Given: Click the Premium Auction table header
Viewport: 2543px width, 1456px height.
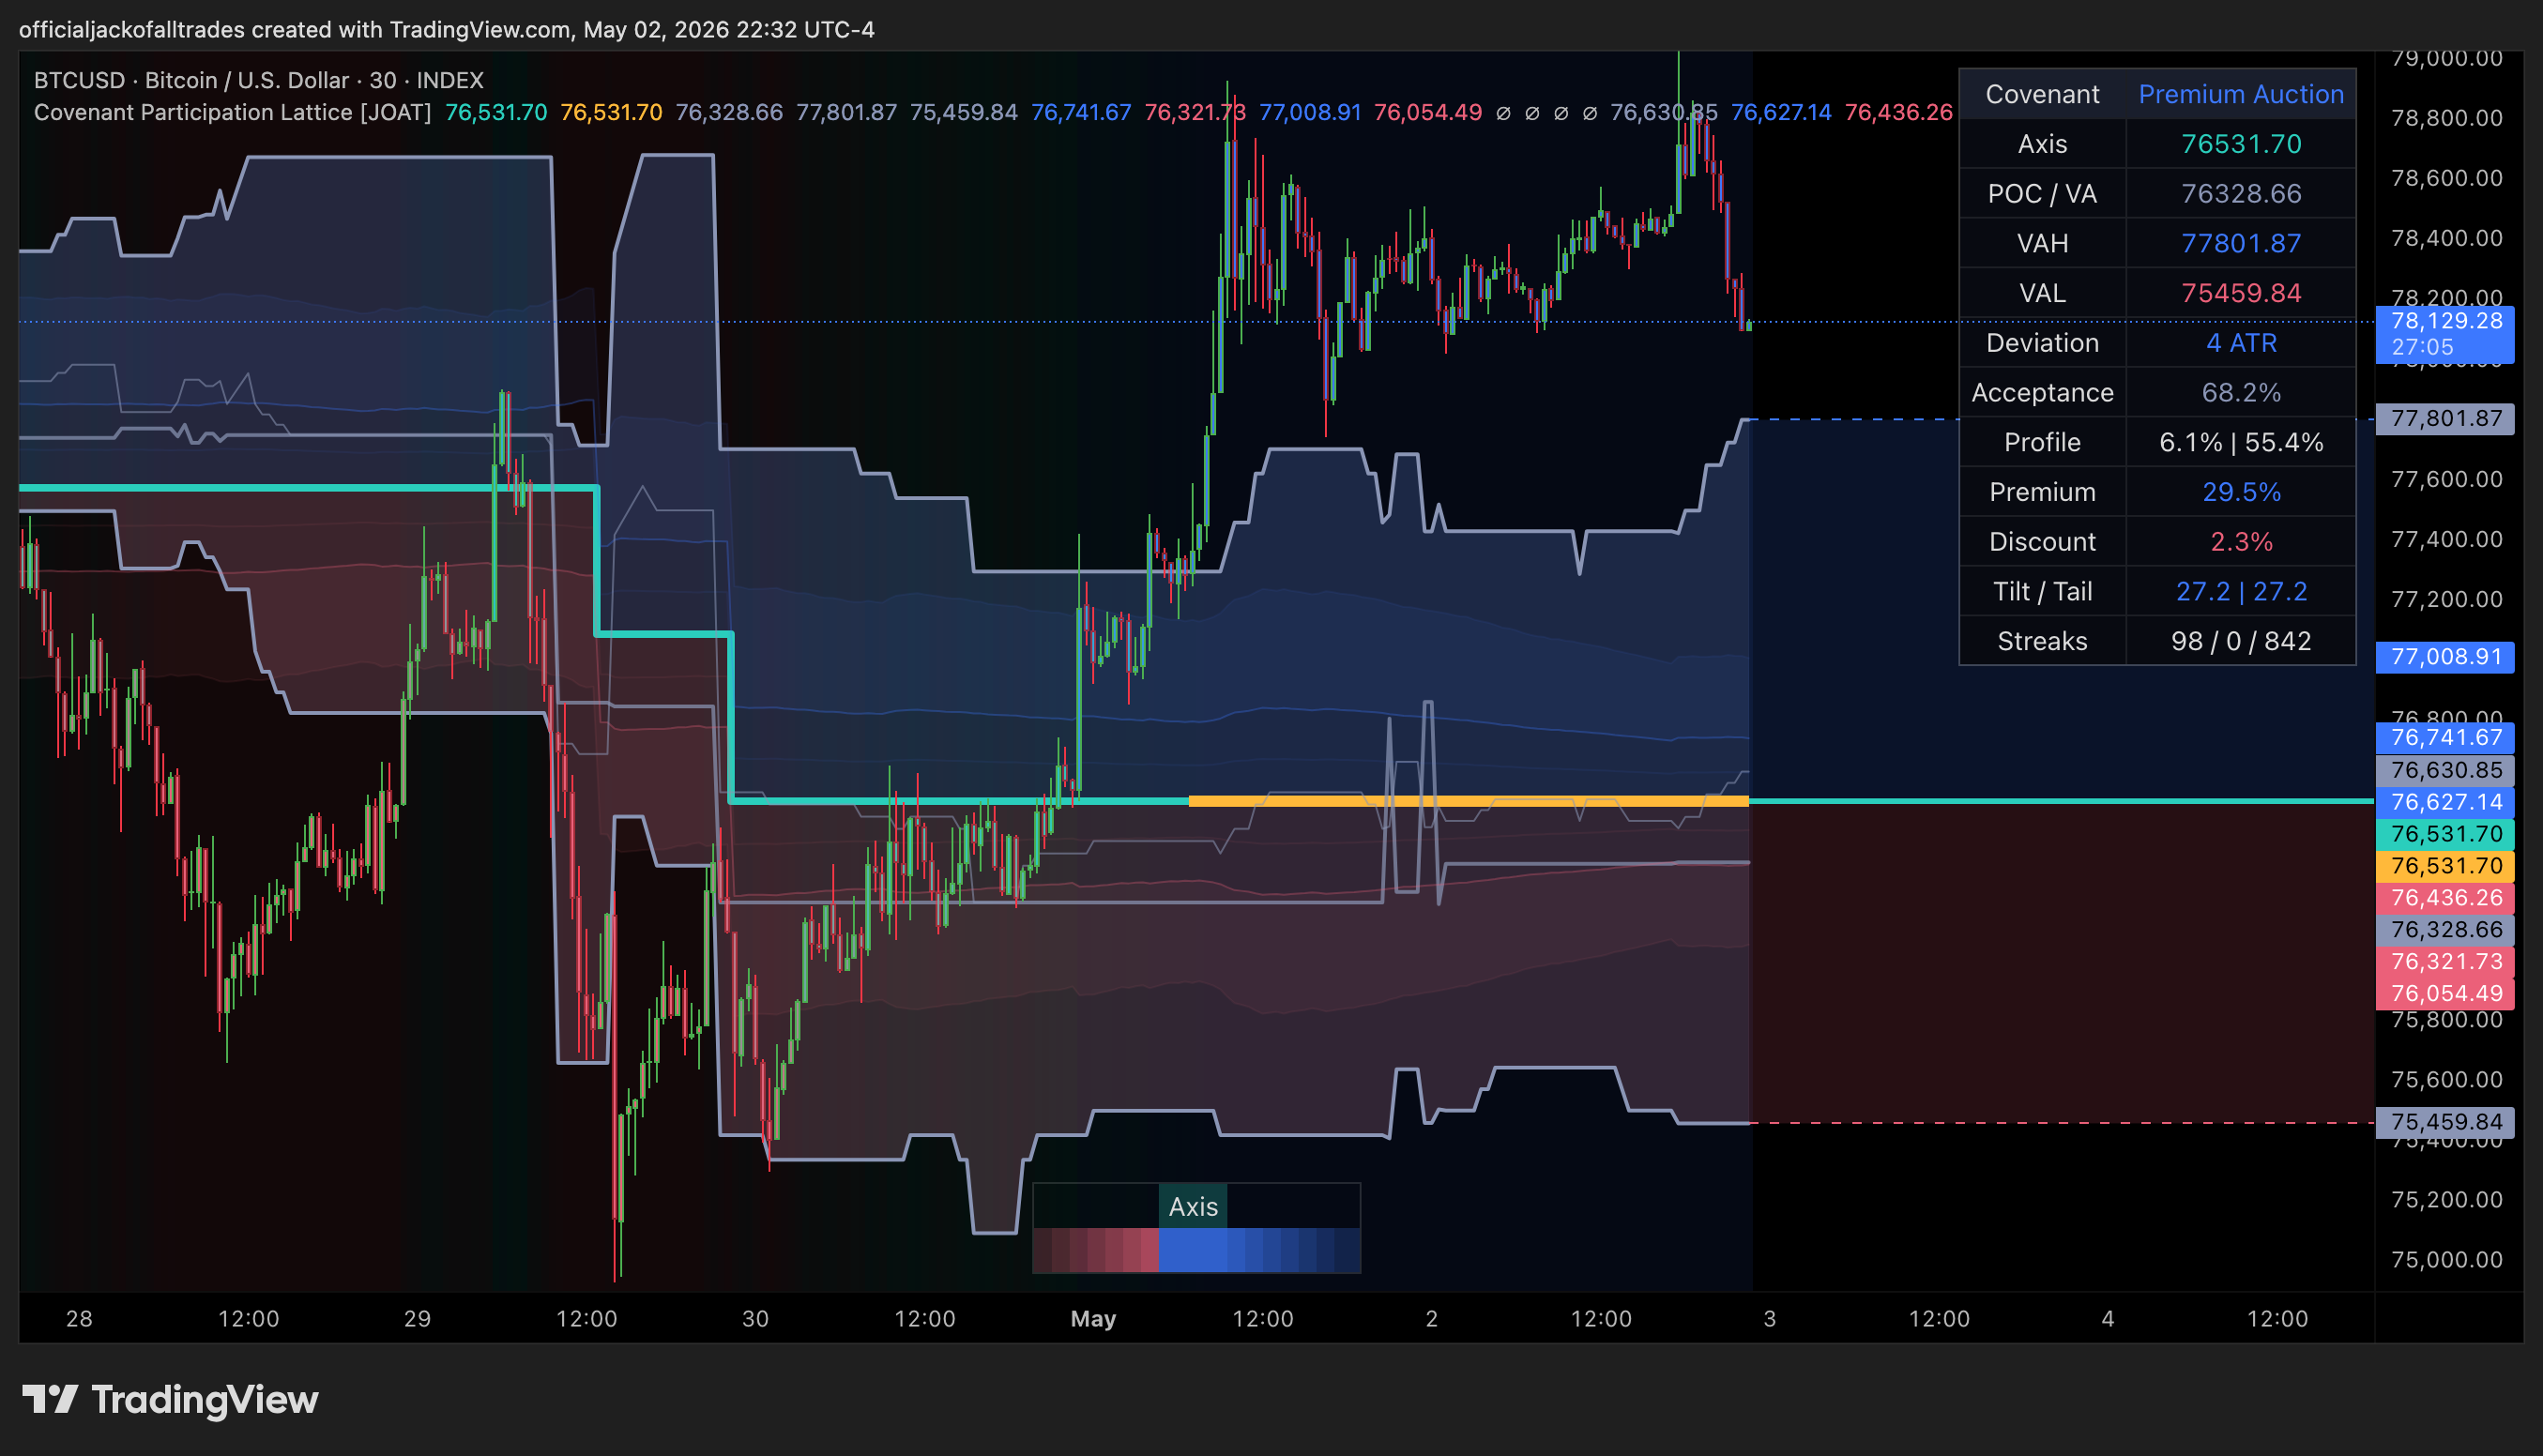Looking at the screenshot, I should click(2240, 94).
